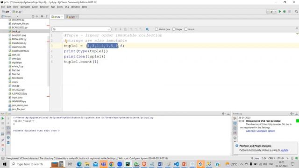Open Windows notification center icon

[x=293, y=164]
